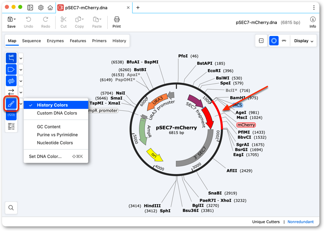Print the plasmid map

coord(117,20)
